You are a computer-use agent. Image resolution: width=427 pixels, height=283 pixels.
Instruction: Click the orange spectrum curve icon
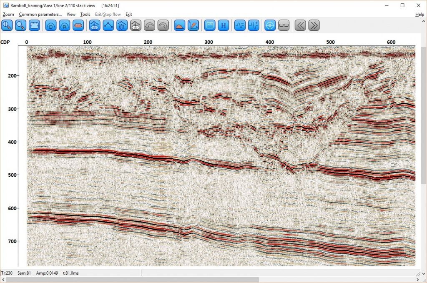tap(179, 25)
